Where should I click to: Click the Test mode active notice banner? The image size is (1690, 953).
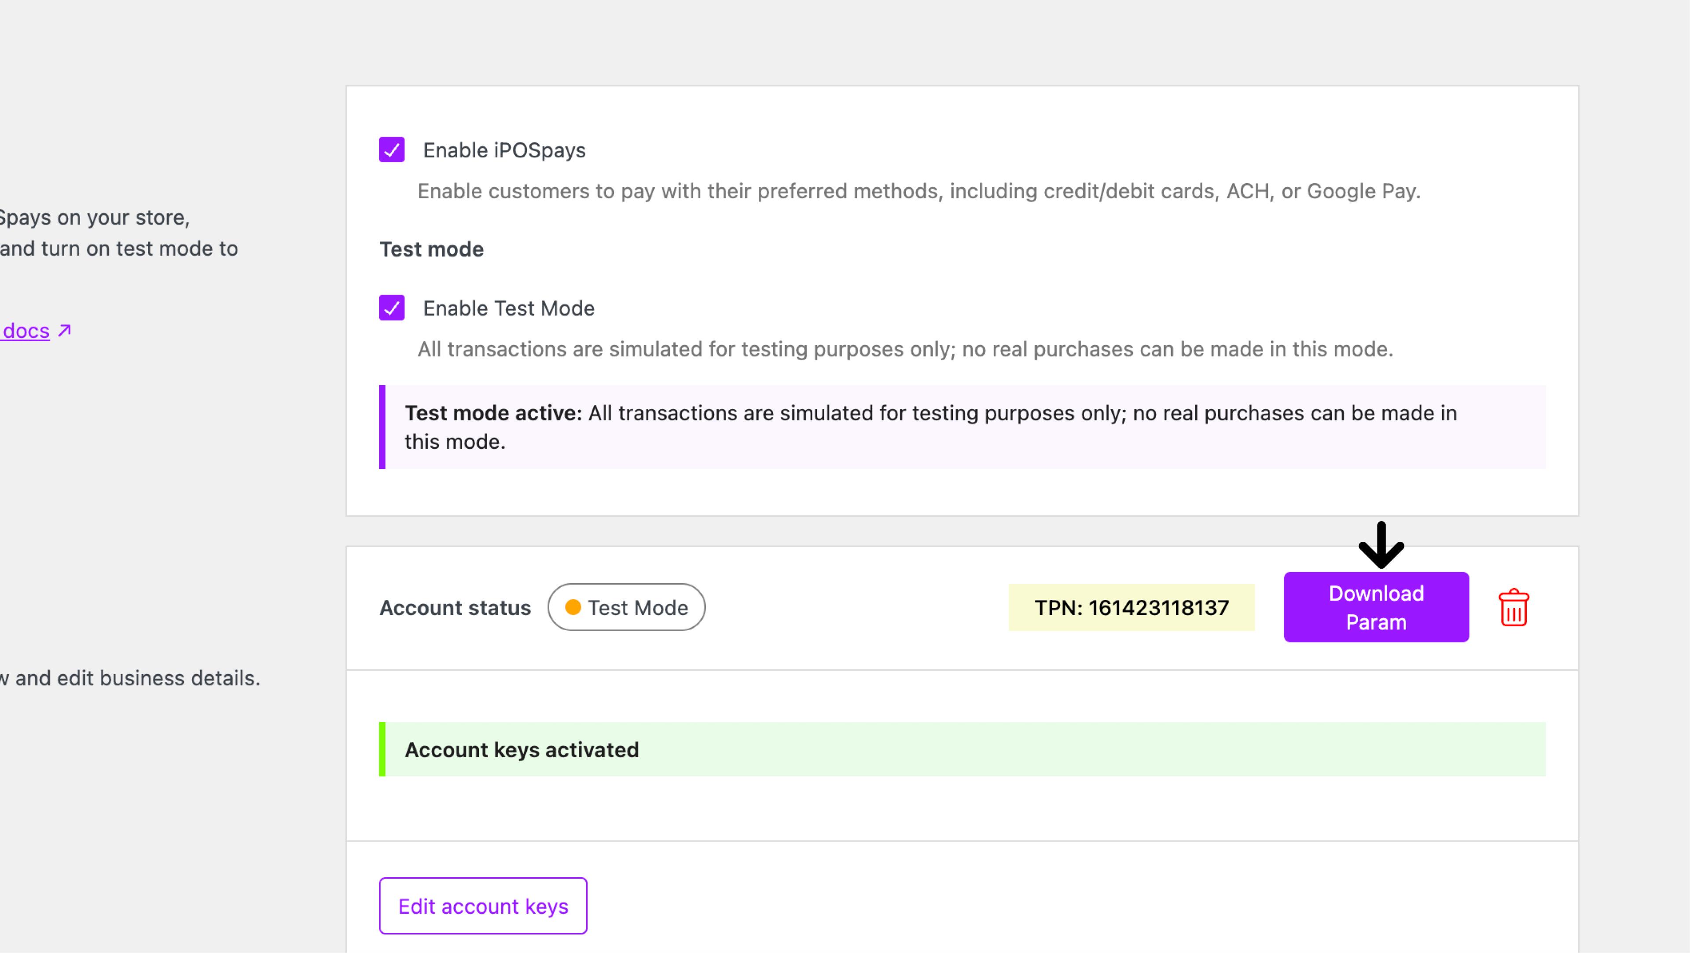[x=962, y=427]
